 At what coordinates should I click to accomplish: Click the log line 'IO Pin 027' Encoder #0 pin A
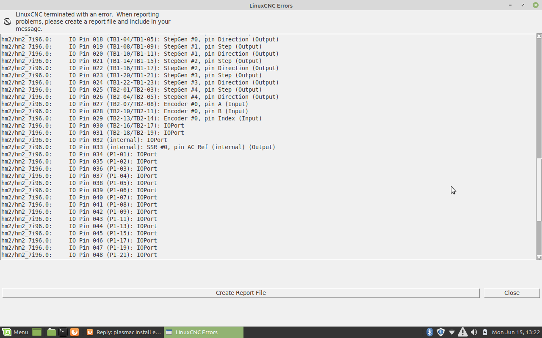coord(125,104)
